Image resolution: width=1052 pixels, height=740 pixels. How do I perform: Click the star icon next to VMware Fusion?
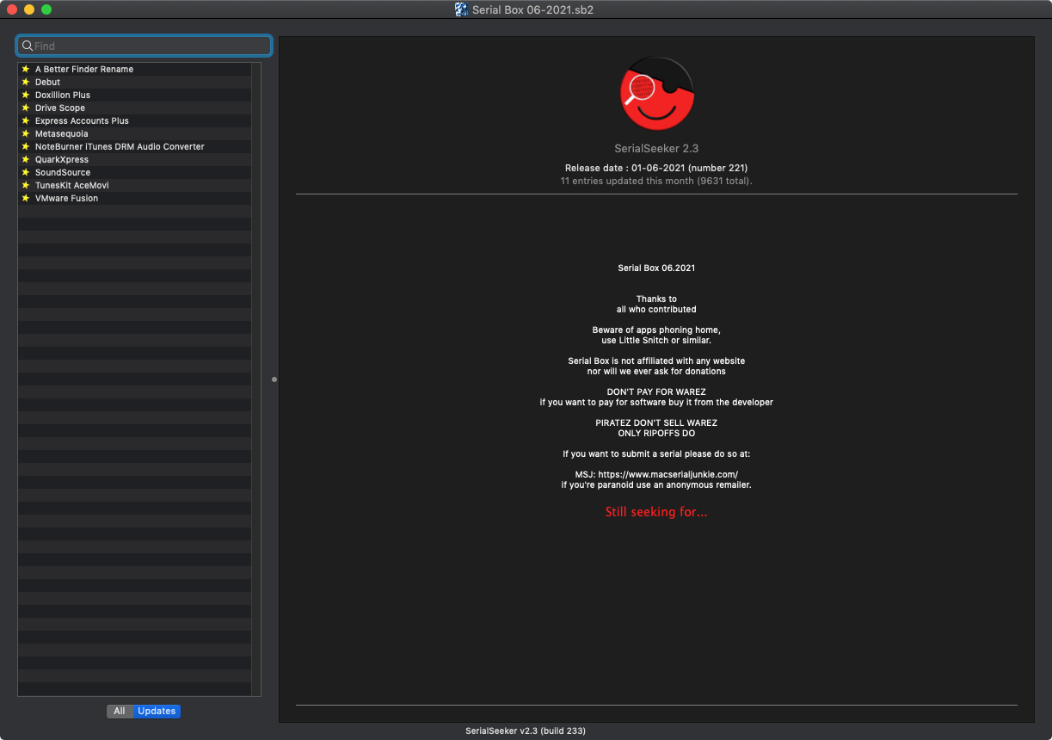coord(26,198)
